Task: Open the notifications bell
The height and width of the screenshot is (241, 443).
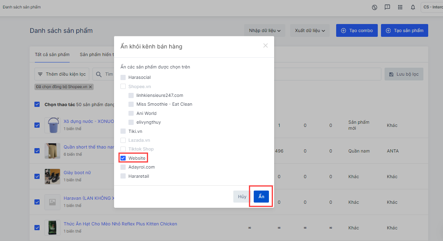Action: pyautogui.click(x=413, y=7)
